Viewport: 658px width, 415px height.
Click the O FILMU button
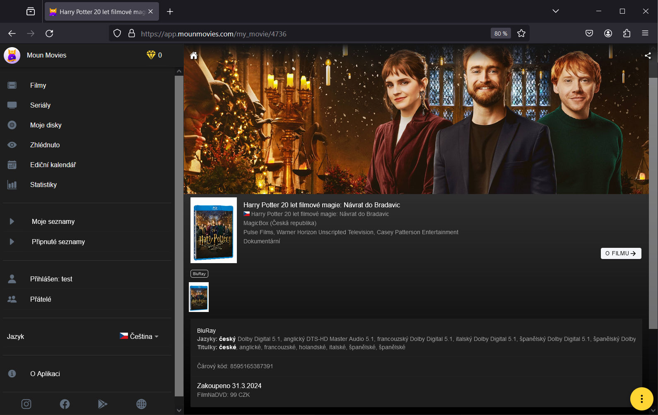click(621, 253)
